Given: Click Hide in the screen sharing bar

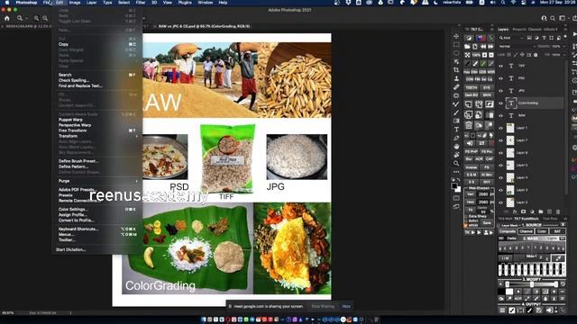Looking at the screenshot, I should [346, 306].
